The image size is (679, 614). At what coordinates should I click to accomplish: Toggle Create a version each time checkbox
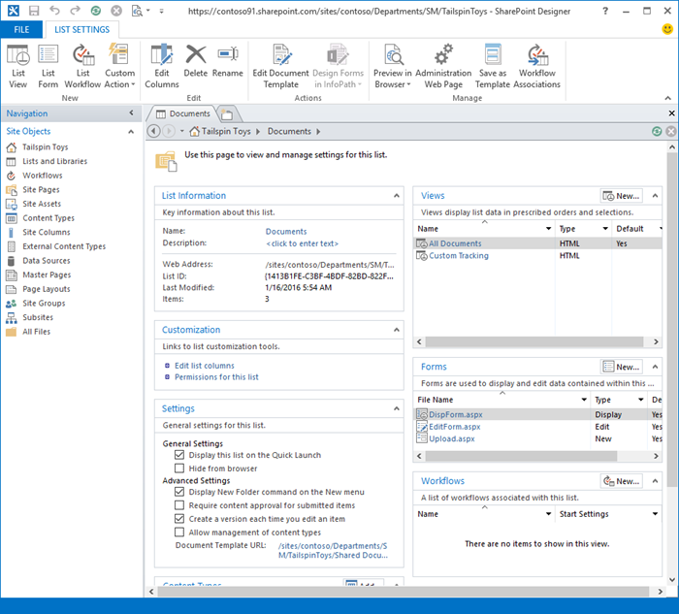pos(179,518)
